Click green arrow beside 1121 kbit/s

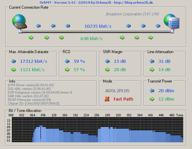coord(13,69)
